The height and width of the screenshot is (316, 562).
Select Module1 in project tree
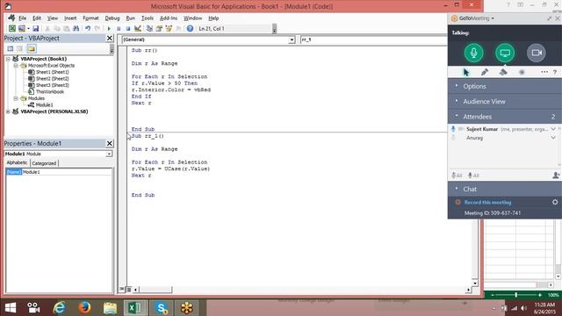point(45,105)
